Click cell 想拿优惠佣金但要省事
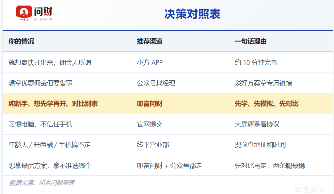334x194 pixels. 40,83
